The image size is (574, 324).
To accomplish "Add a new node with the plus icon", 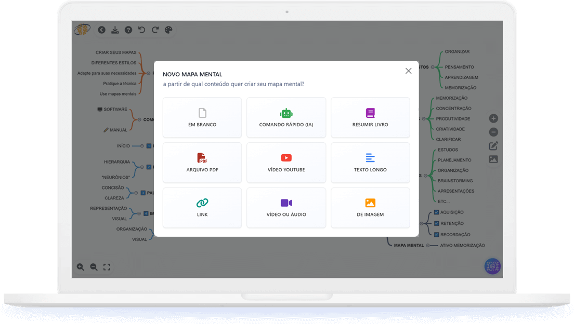I will [493, 118].
